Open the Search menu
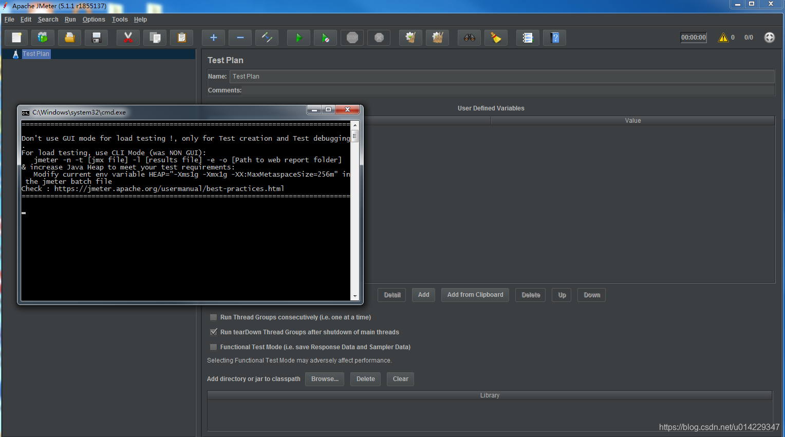Image resolution: width=785 pixels, height=437 pixels. (x=48, y=20)
